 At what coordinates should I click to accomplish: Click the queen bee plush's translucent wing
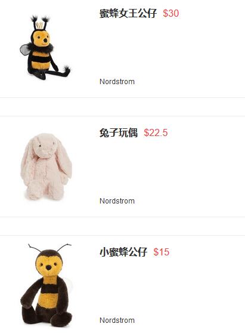(x=24, y=50)
